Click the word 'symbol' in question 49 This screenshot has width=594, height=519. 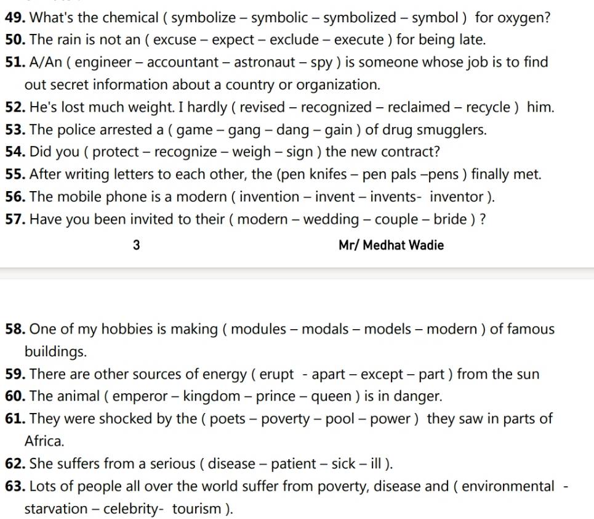click(x=435, y=18)
